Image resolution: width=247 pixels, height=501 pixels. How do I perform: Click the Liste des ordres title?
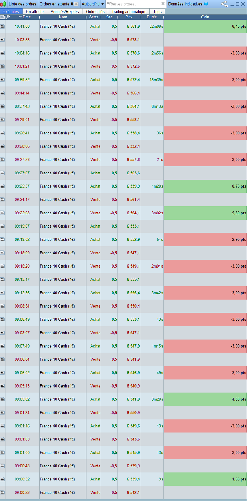pos(22,4)
